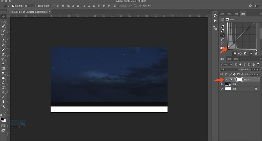
Task: Toggle the auto-select checkbox
Action: pyautogui.click(x=13, y=6)
